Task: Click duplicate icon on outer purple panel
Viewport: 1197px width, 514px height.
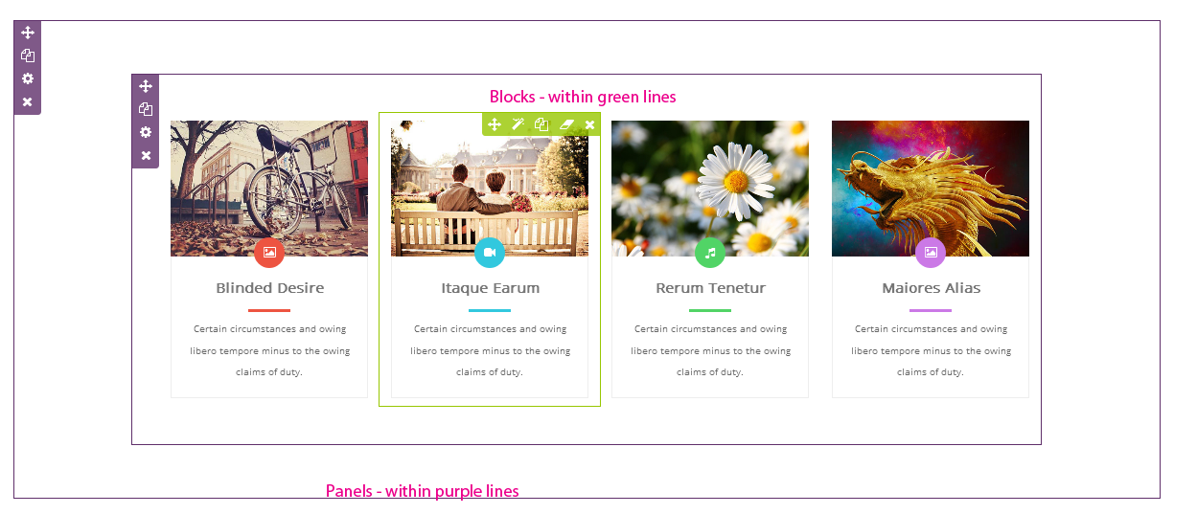Action: pyautogui.click(x=28, y=56)
